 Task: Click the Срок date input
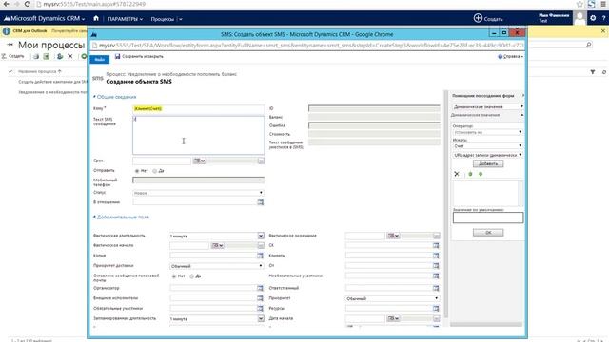(x=162, y=161)
